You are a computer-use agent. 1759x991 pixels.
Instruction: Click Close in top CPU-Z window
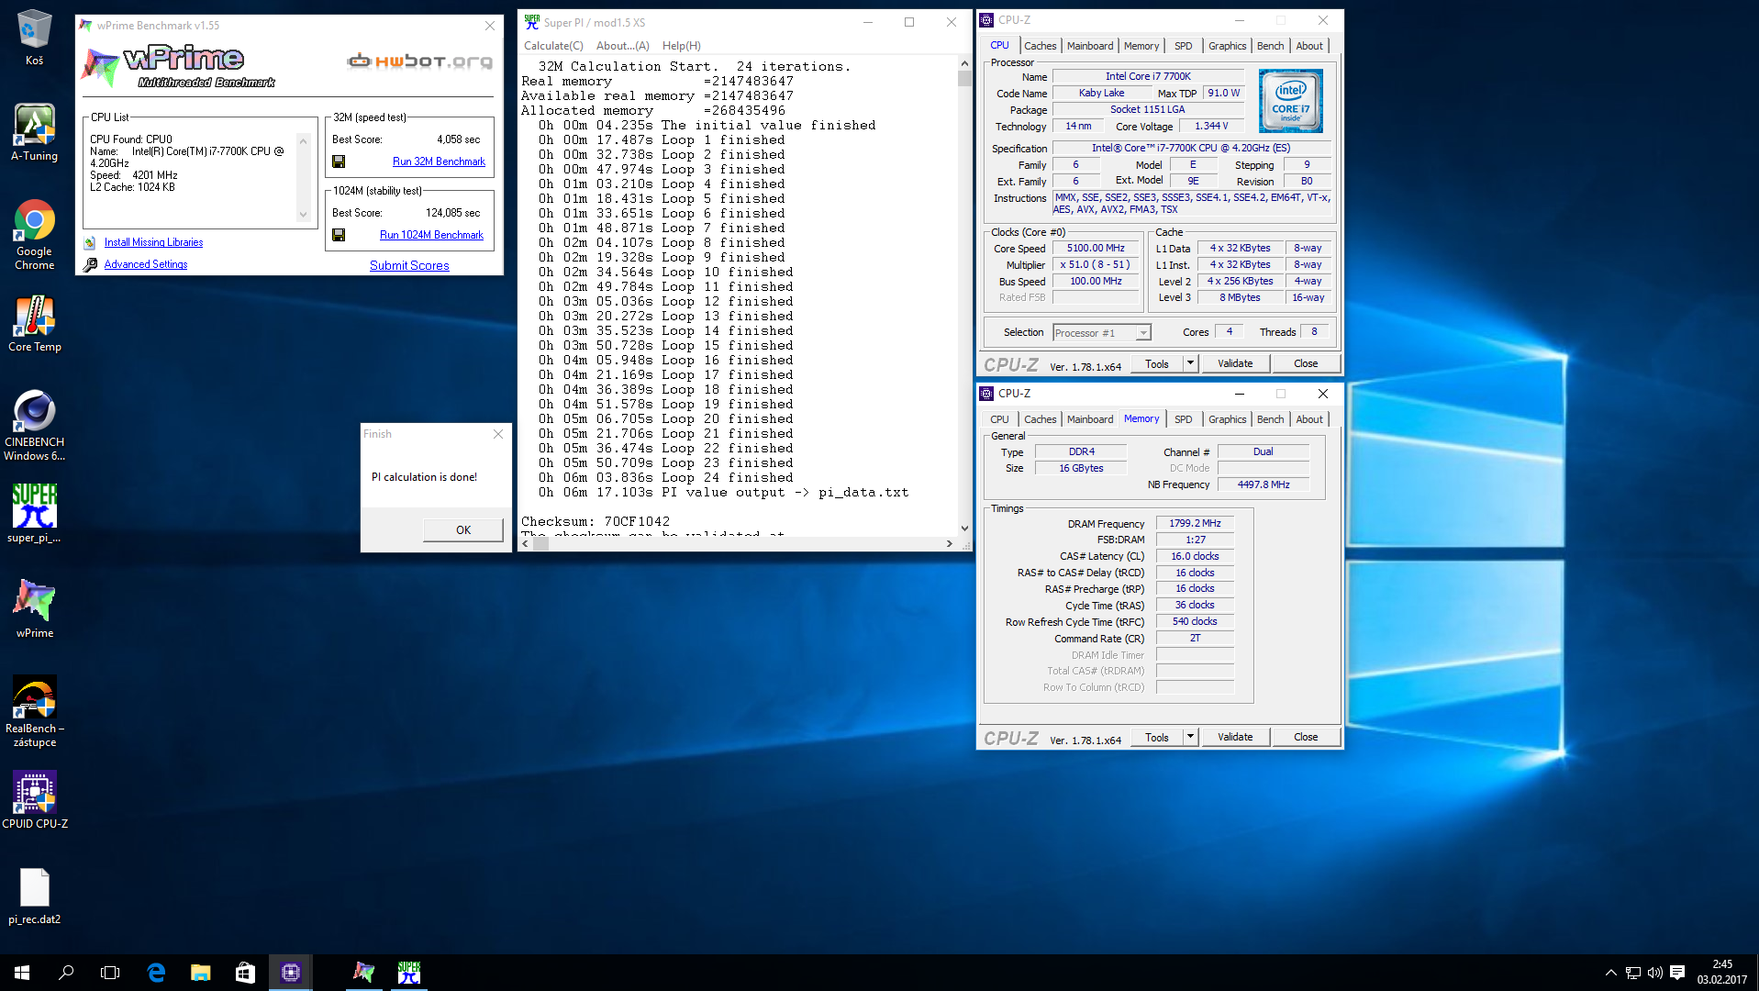pos(1306,364)
